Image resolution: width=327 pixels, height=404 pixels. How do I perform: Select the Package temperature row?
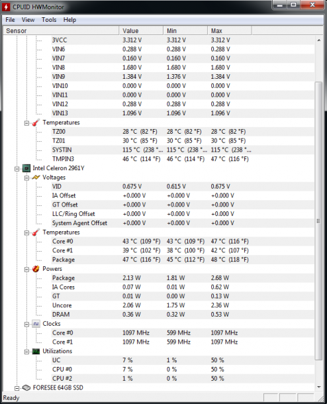[183, 260]
